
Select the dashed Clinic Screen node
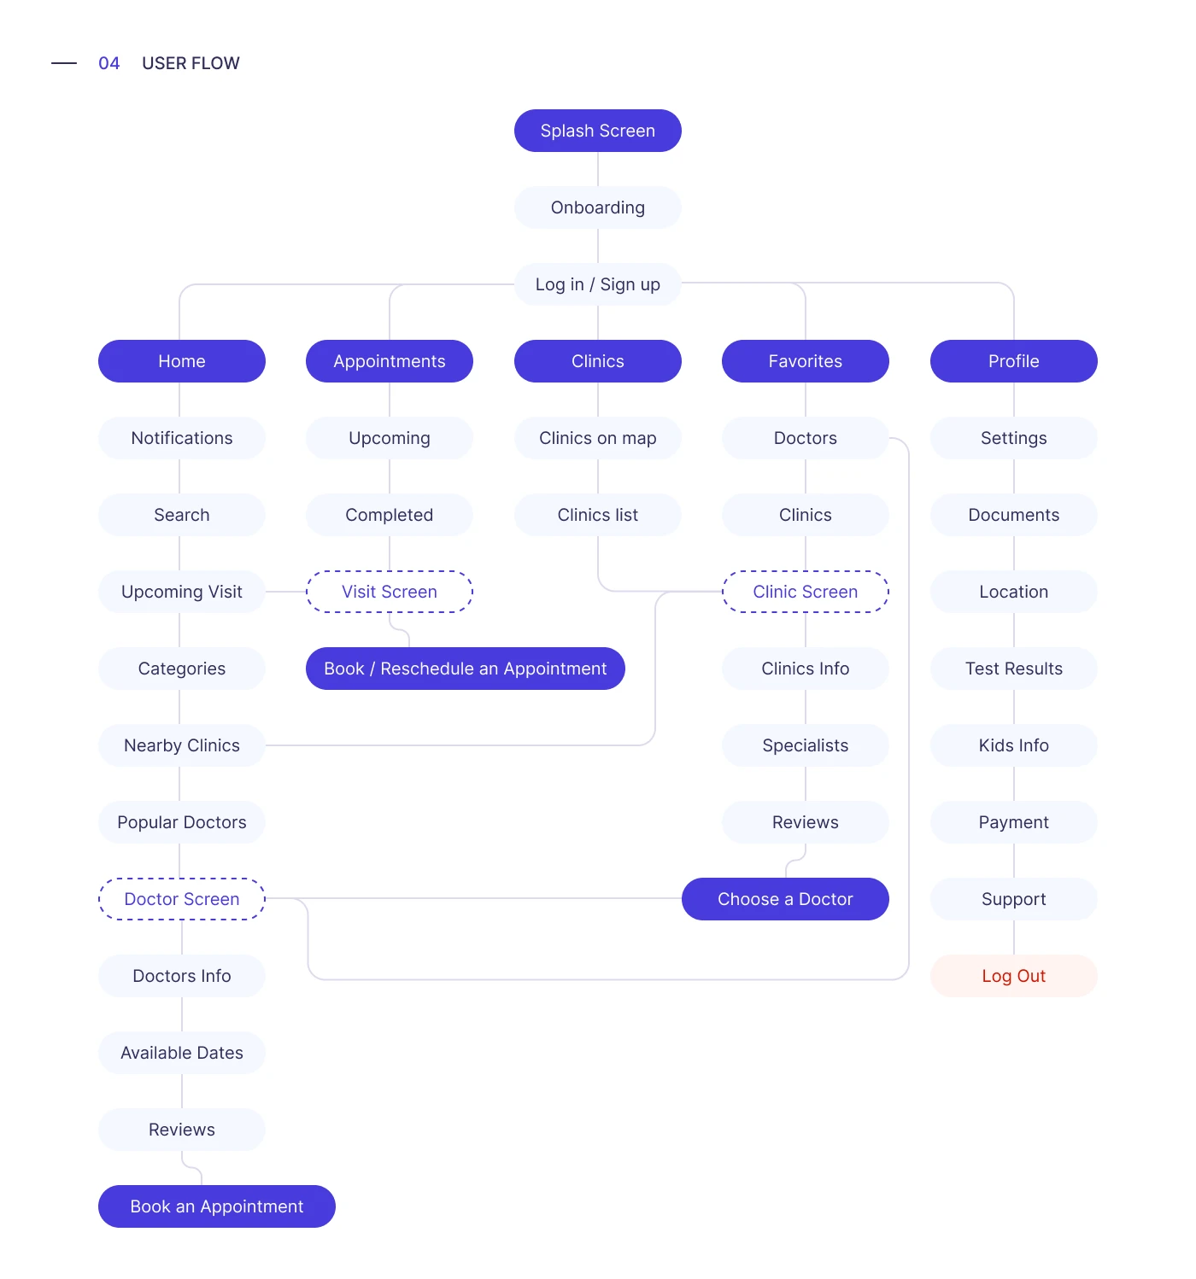(x=805, y=592)
